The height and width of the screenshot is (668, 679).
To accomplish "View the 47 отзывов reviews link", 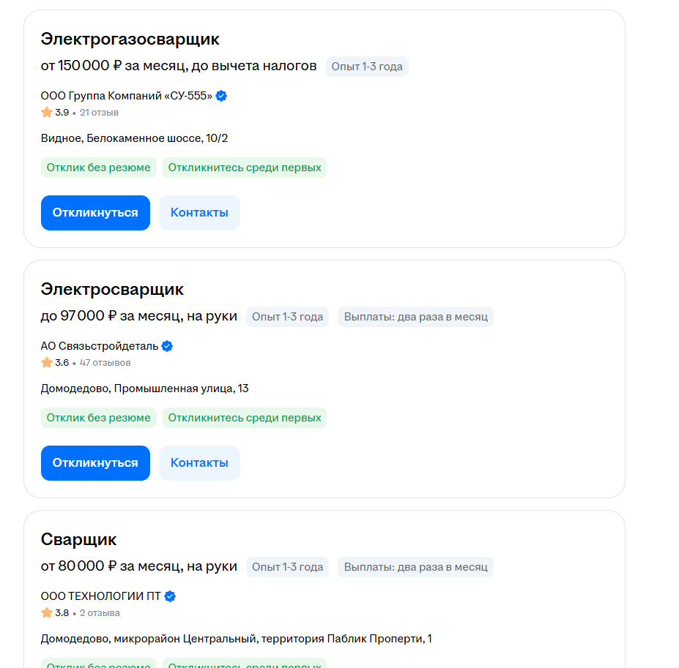I will [105, 363].
